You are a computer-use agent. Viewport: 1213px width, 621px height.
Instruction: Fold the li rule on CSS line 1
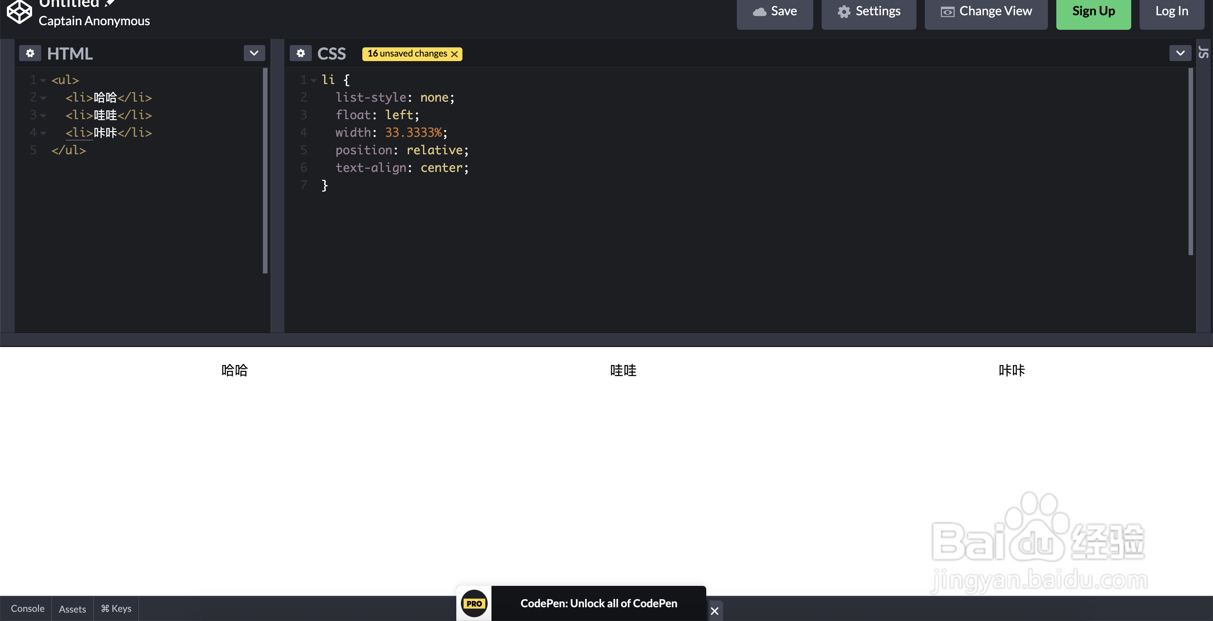pyautogui.click(x=314, y=81)
